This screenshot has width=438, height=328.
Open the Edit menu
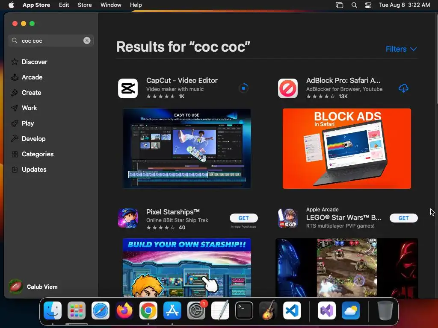[64, 5]
